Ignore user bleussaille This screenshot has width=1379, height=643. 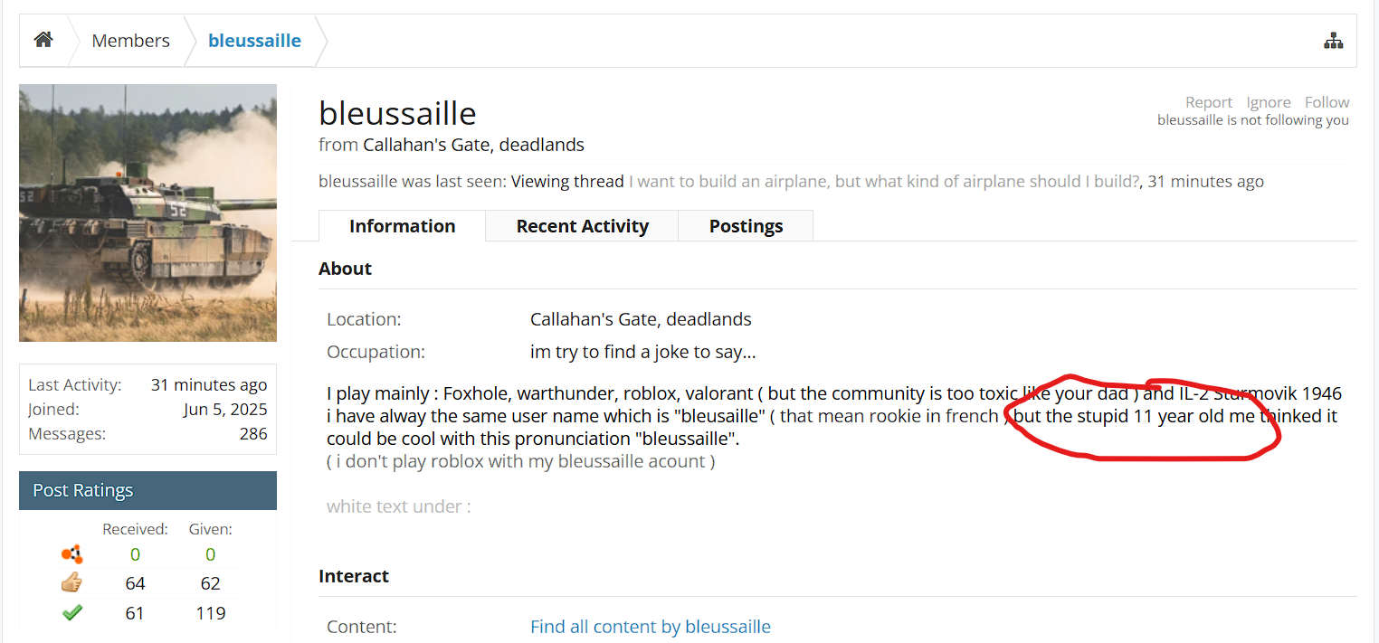[1269, 102]
